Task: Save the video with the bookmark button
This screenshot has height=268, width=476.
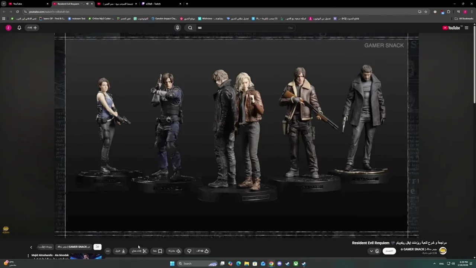Action: pos(158,251)
